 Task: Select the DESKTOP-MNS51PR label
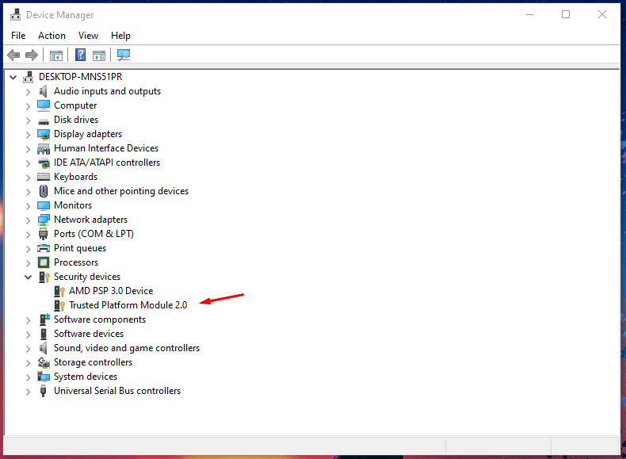pyautogui.click(x=81, y=77)
